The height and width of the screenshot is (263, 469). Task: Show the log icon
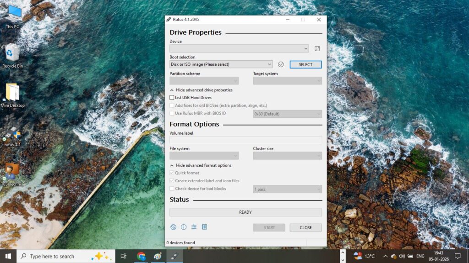click(x=204, y=227)
